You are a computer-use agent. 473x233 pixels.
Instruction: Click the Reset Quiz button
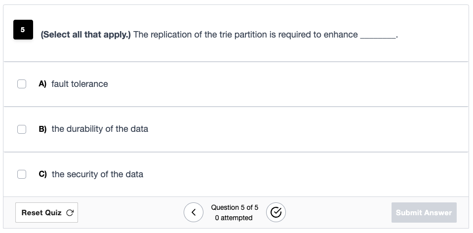[x=47, y=212]
